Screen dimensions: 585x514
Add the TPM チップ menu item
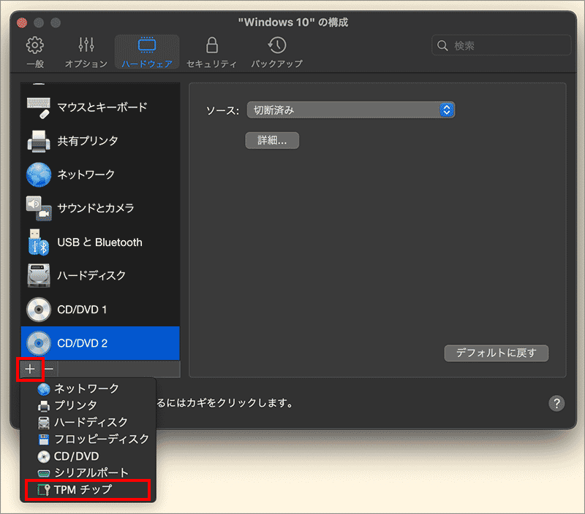(88, 489)
